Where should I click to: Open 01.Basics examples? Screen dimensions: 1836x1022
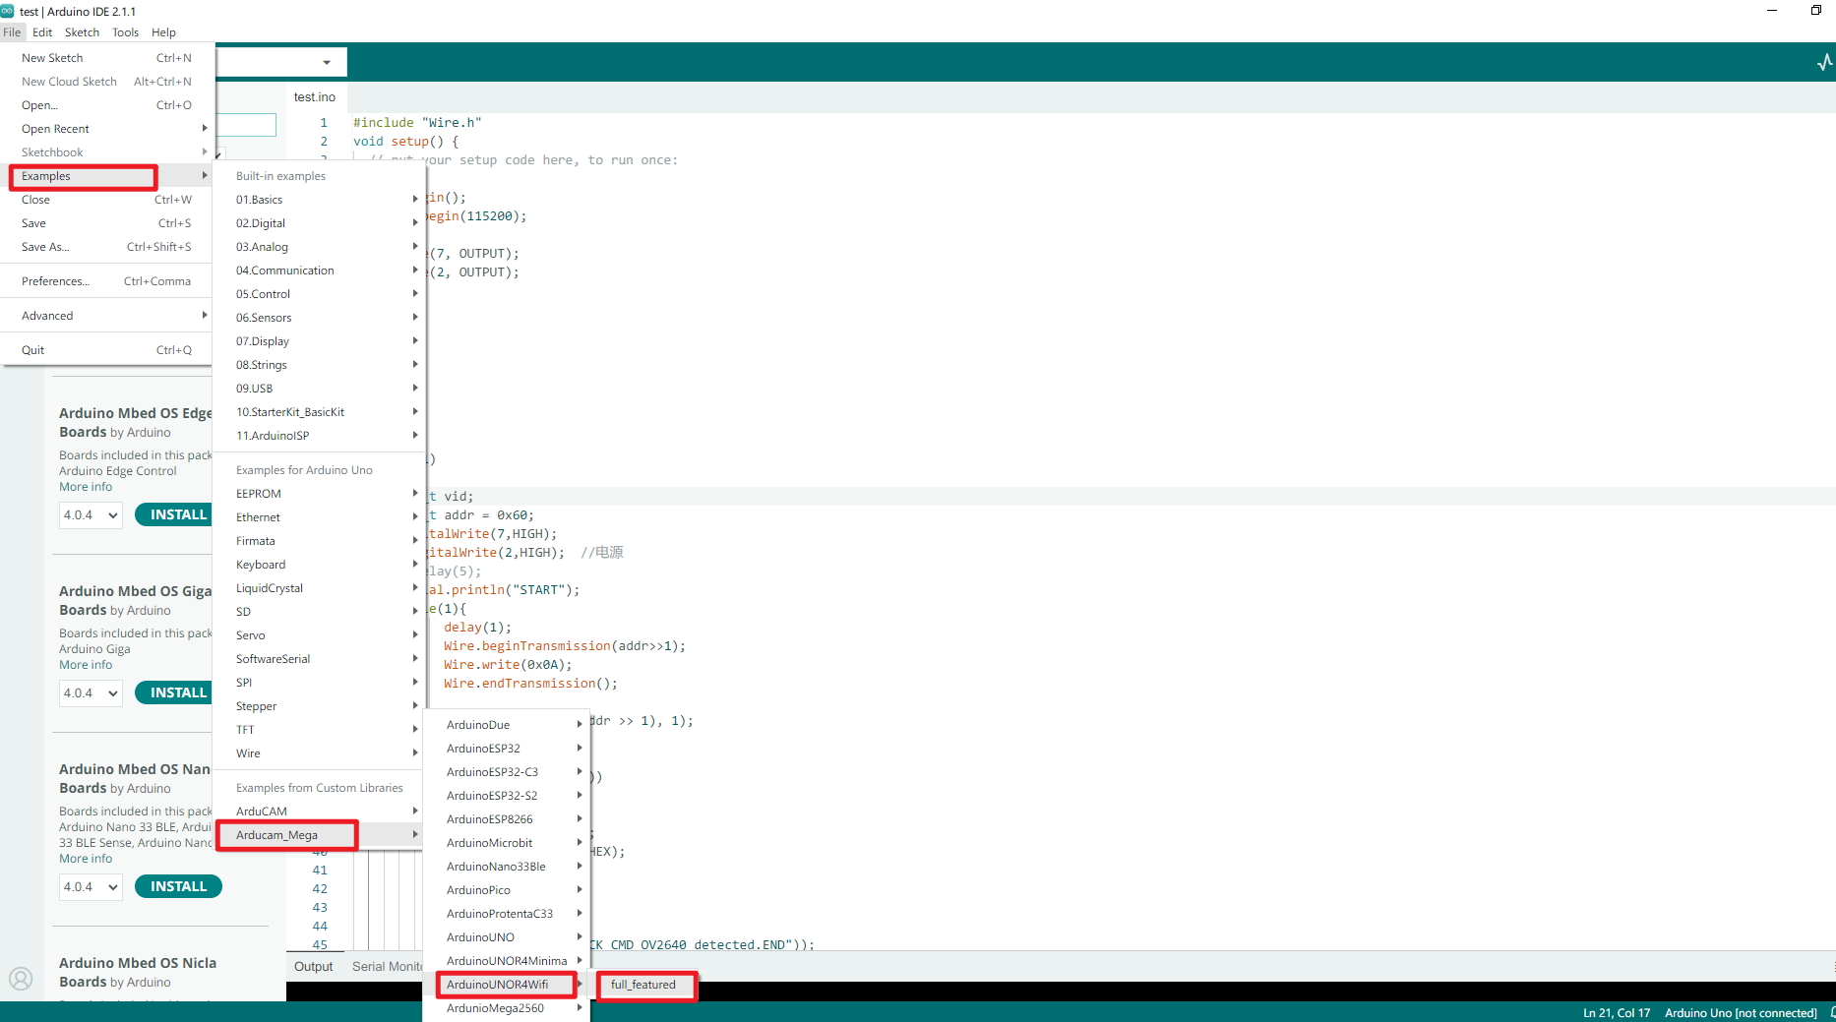[320, 200]
